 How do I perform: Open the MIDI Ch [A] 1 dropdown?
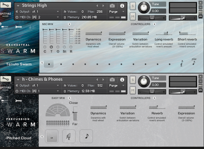click(37, 91)
